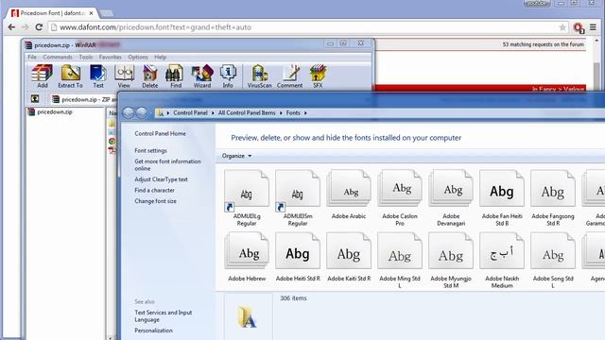Screen dimensions: 605x340
Task: Open Chrome hamburger menu
Action: point(593,27)
